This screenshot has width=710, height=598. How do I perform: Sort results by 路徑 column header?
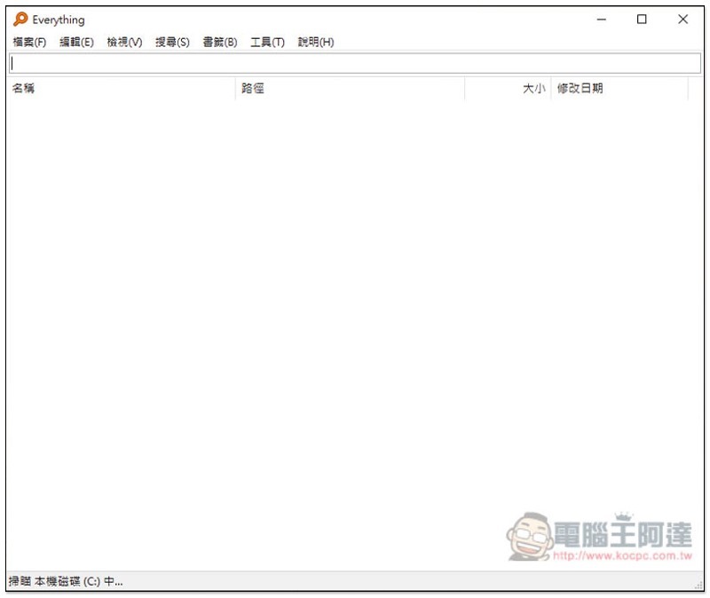coord(350,88)
